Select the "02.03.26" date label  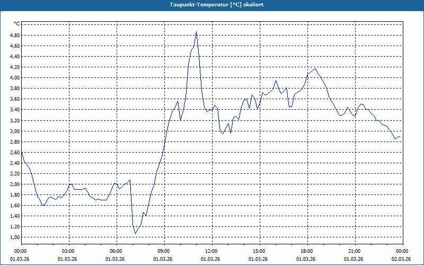pyautogui.click(x=402, y=259)
